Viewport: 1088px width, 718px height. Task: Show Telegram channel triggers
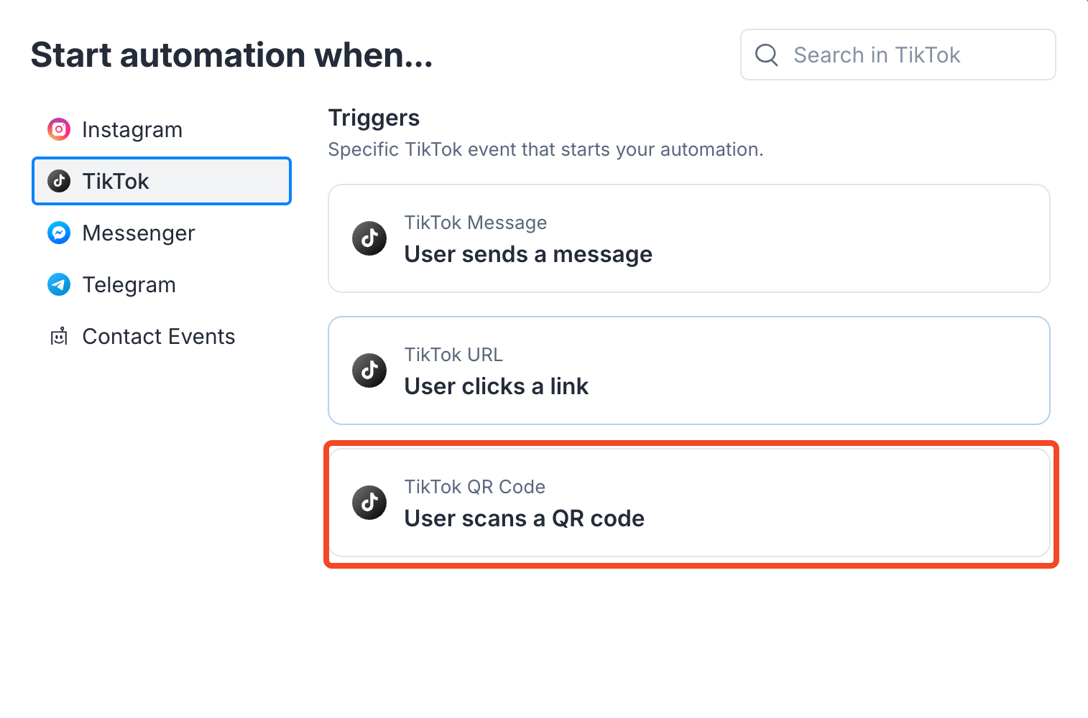click(x=129, y=285)
